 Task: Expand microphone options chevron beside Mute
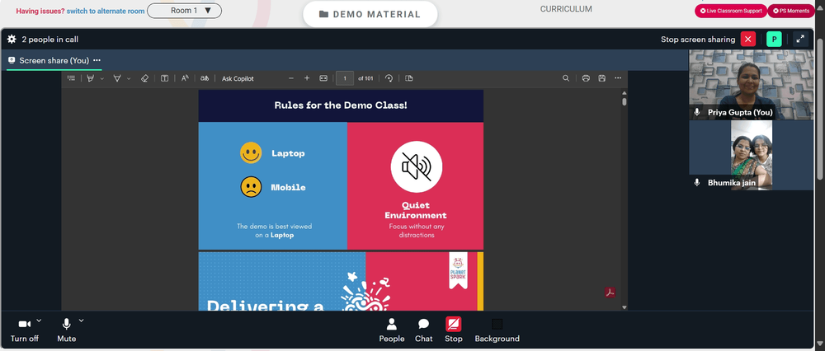click(x=81, y=320)
